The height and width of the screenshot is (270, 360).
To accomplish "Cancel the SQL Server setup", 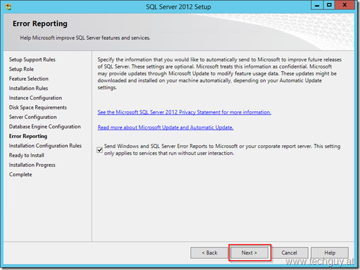I will click(x=289, y=253).
